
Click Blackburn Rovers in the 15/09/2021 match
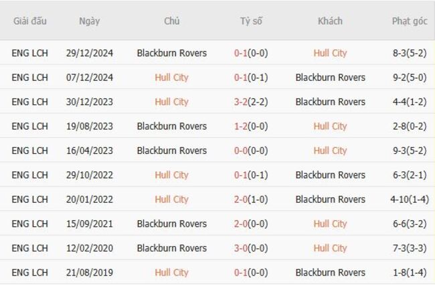point(171,223)
